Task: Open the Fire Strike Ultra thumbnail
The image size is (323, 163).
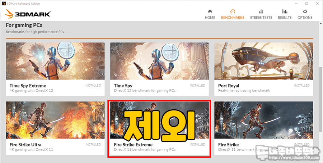Action: pyautogui.click(x=55, y=120)
